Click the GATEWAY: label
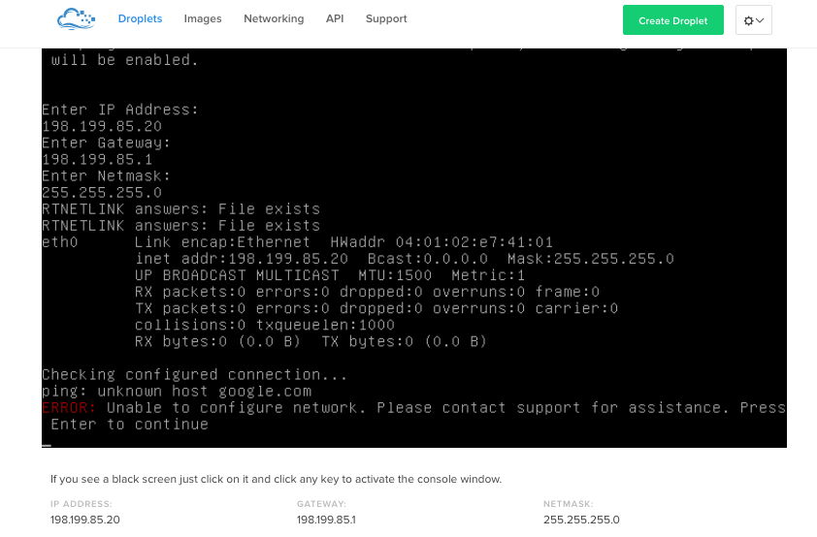817x537 pixels. click(321, 504)
